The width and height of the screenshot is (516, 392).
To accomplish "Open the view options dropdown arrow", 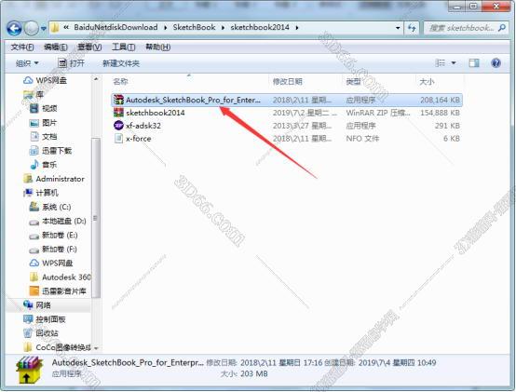I will (454, 62).
